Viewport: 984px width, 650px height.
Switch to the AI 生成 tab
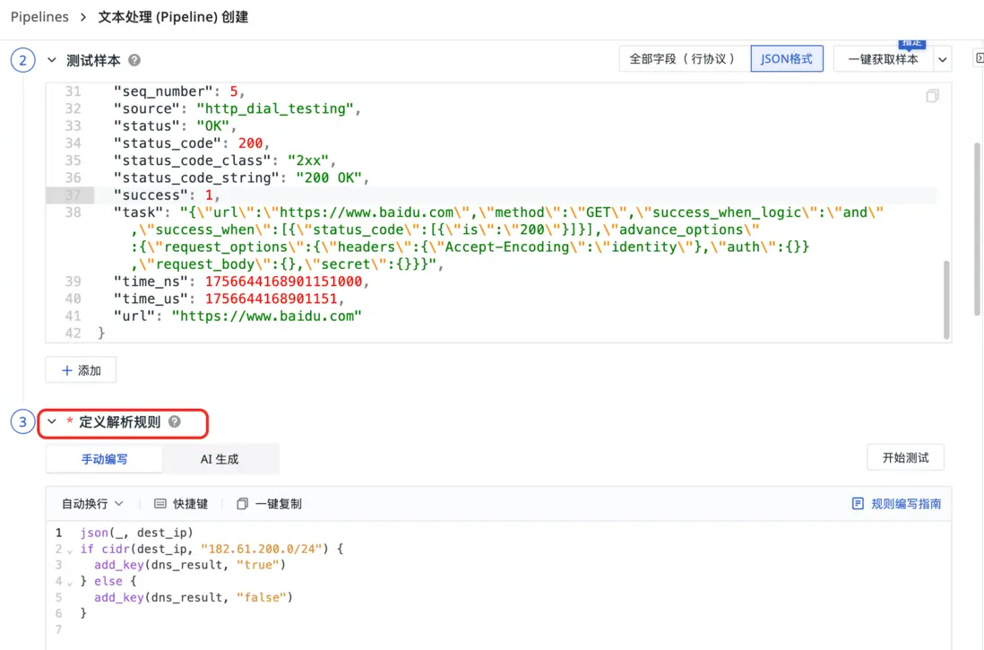pyautogui.click(x=220, y=459)
